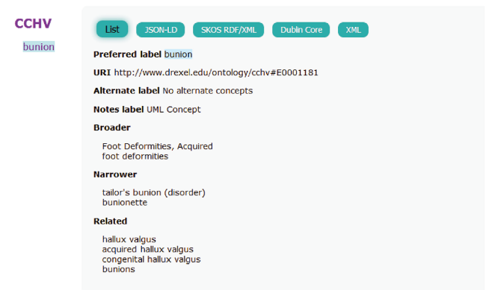486x290 pixels.
Task: Go to narrower term tailor's bunion (disorder)
Action: (x=154, y=192)
